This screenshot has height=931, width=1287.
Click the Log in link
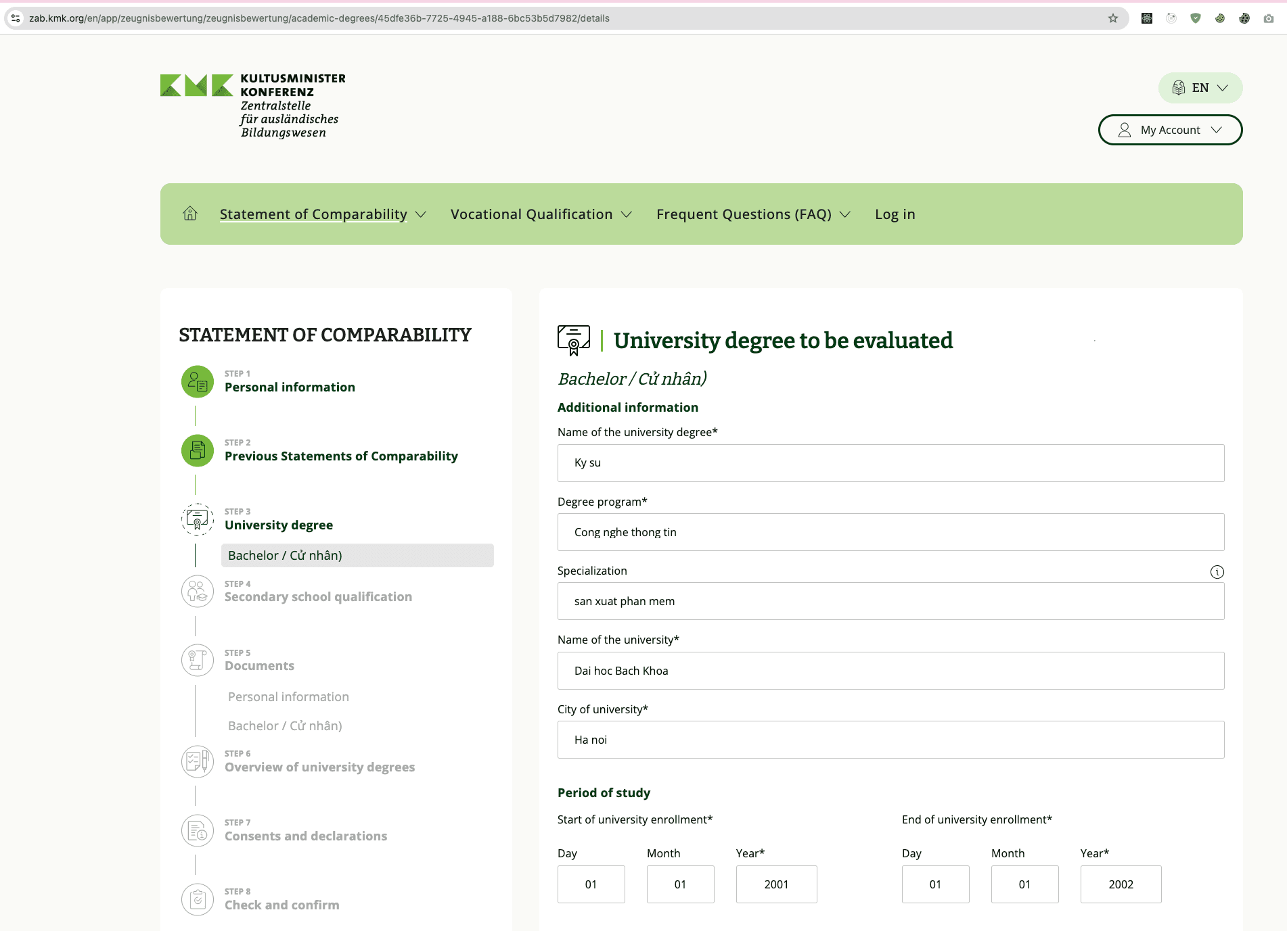click(x=895, y=214)
